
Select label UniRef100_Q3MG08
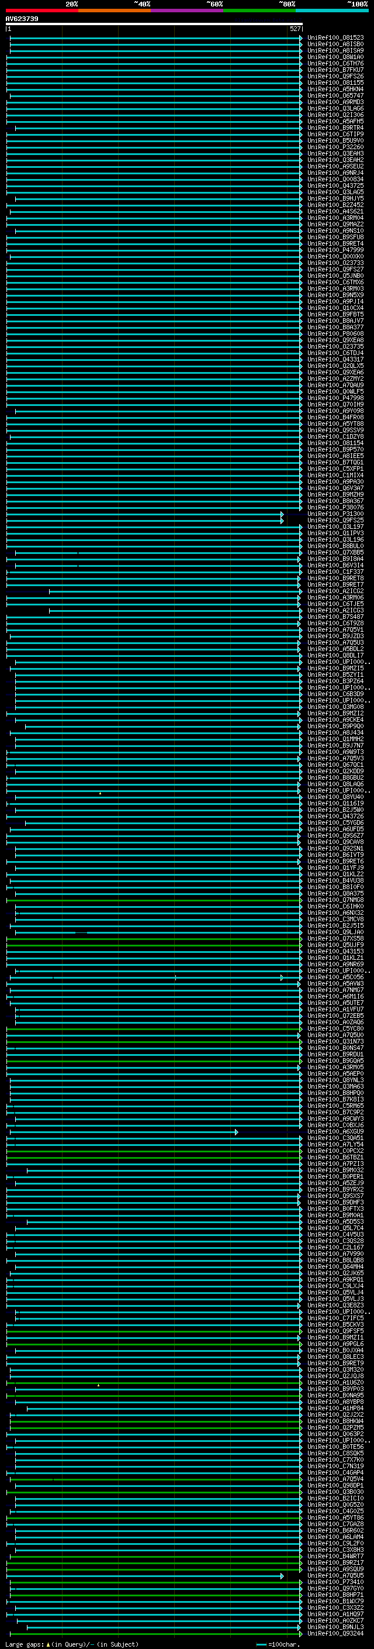[x=335, y=707]
